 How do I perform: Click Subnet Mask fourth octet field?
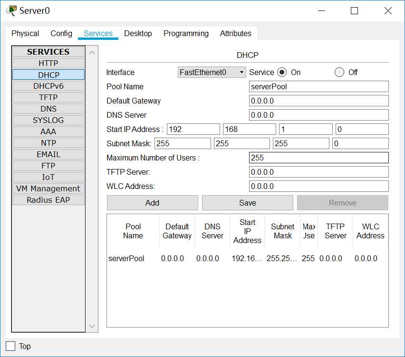(x=360, y=143)
